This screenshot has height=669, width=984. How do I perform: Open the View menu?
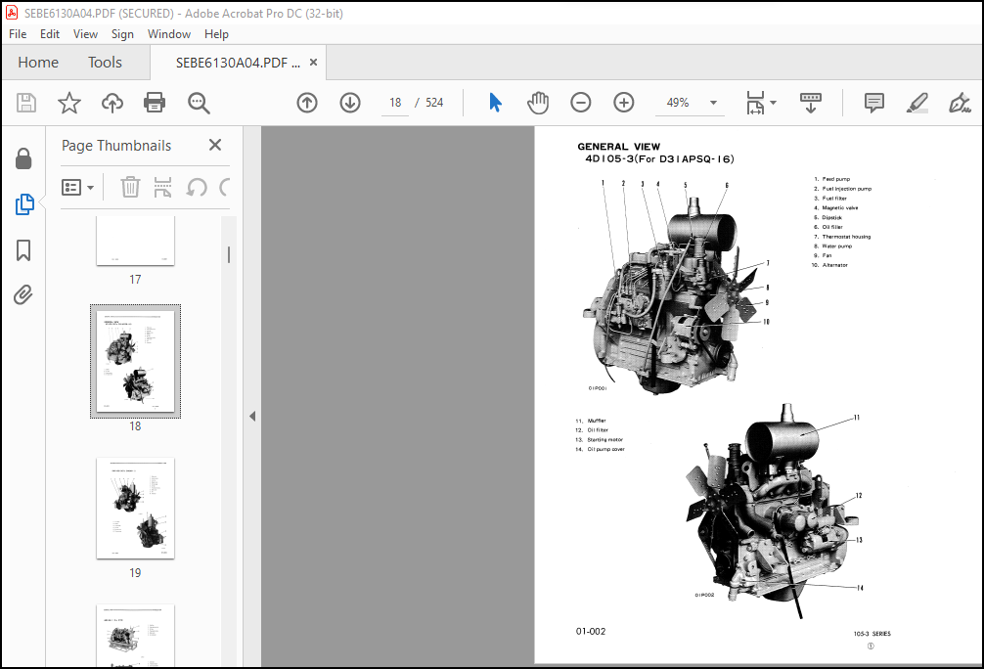(85, 34)
